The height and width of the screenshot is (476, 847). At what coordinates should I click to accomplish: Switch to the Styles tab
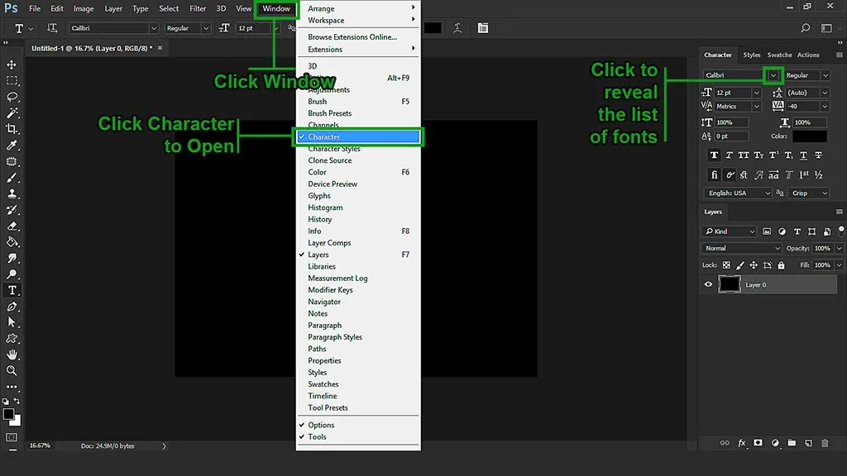click(x=751, y=55)
